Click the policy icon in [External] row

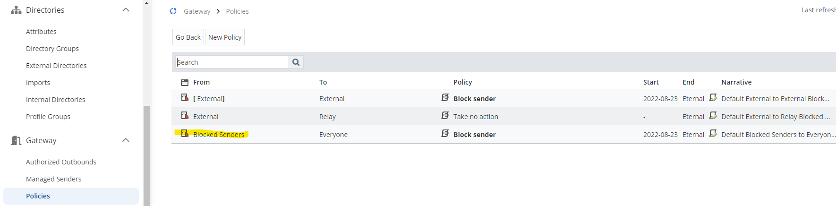point(185,98)
